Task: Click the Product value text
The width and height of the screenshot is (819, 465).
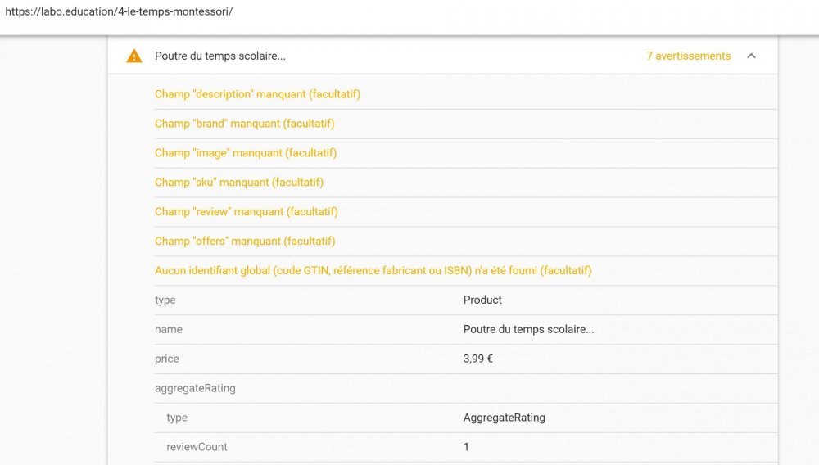Action: [x=482, y=300]
